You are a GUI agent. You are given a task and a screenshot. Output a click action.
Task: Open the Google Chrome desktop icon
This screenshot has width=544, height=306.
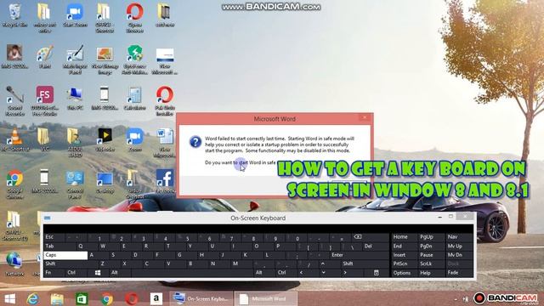coord(15,184)
